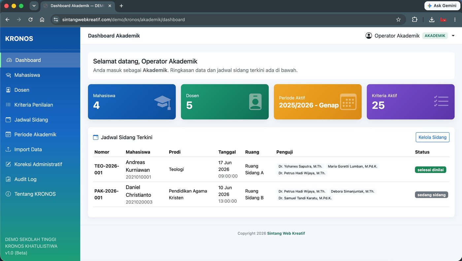The image size is (462, 261).
Task: Open the Jadwal Sidang menu item
Action: [40, 120]
